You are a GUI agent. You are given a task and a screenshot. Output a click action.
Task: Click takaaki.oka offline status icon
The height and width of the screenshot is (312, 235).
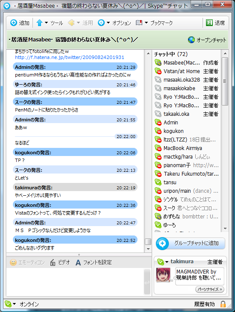click(158, 114)
